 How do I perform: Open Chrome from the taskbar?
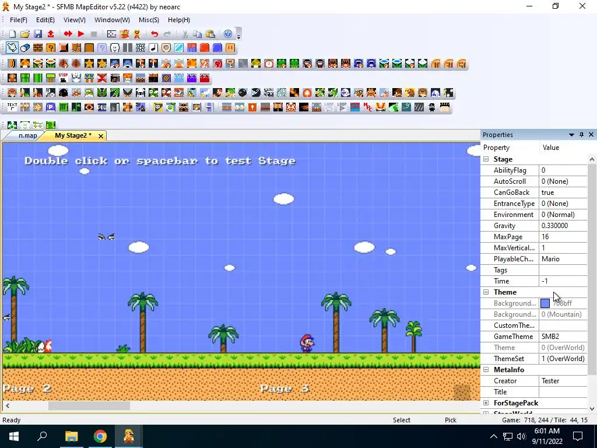coord(100,436)
